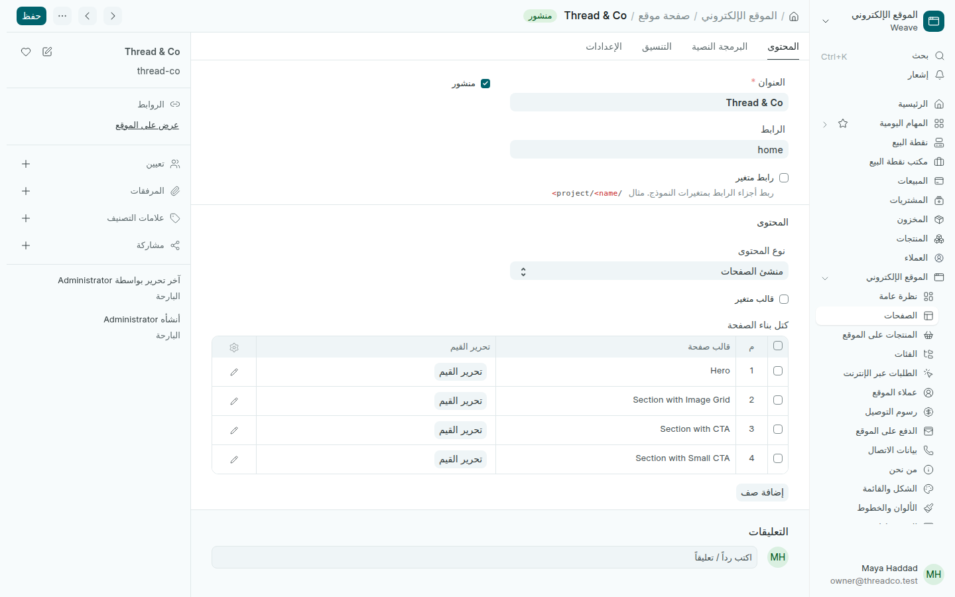Click edit pencil for Section with CTA row
This screenshot has height=597, width=955.
tap(234, 431)
